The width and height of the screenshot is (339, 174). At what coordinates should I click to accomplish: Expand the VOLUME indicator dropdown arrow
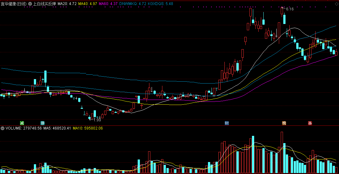tap(3, 128)
